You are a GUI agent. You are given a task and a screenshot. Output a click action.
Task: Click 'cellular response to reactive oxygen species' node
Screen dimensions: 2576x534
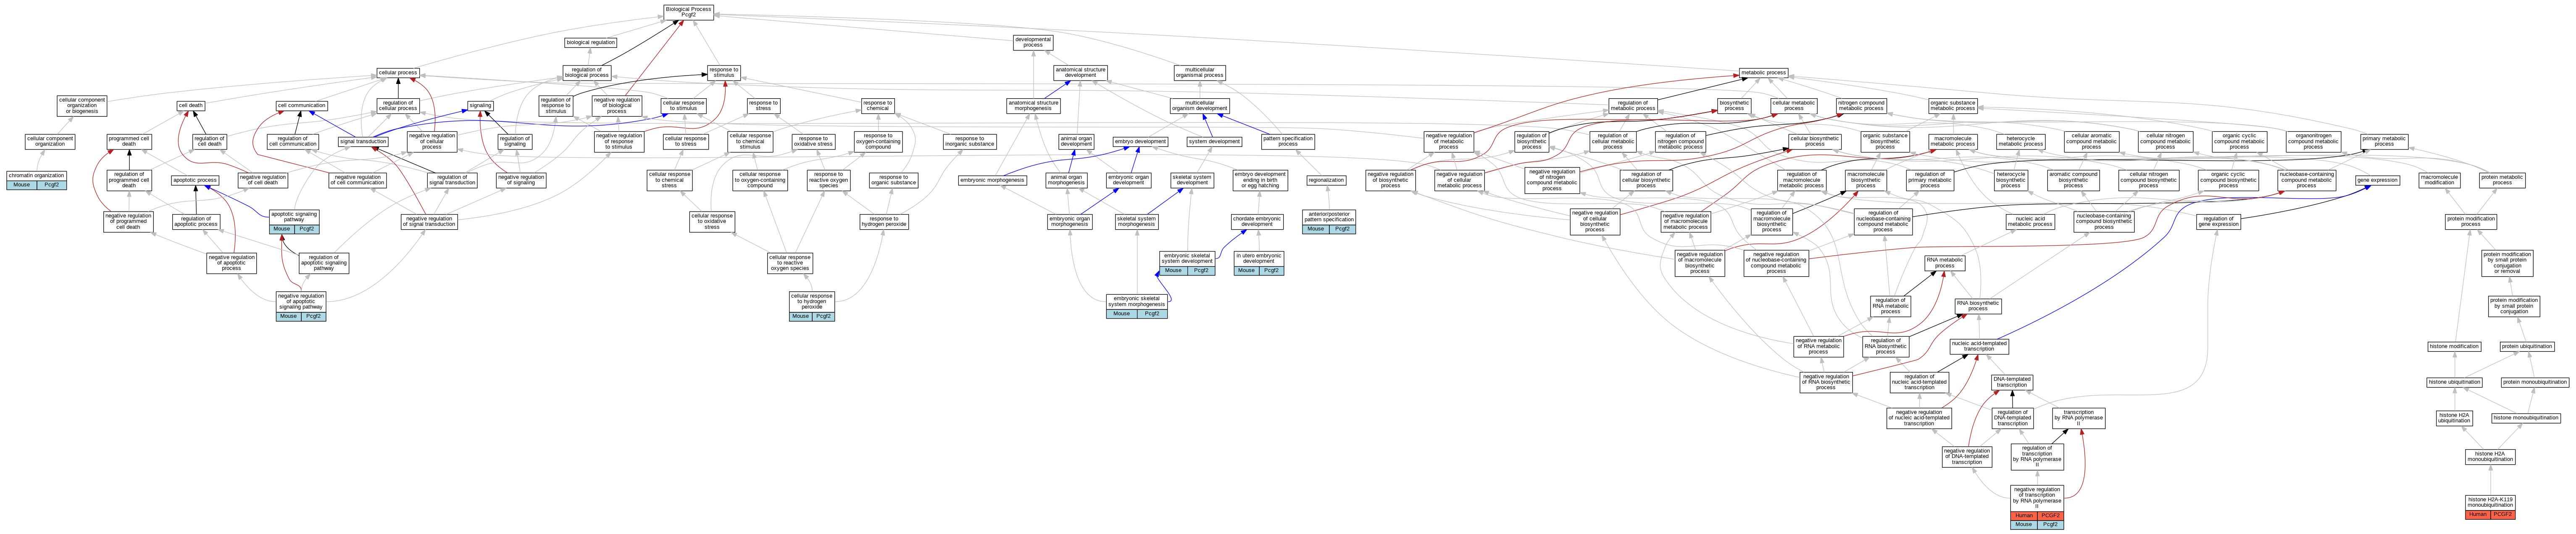click(x=789, y=263)
